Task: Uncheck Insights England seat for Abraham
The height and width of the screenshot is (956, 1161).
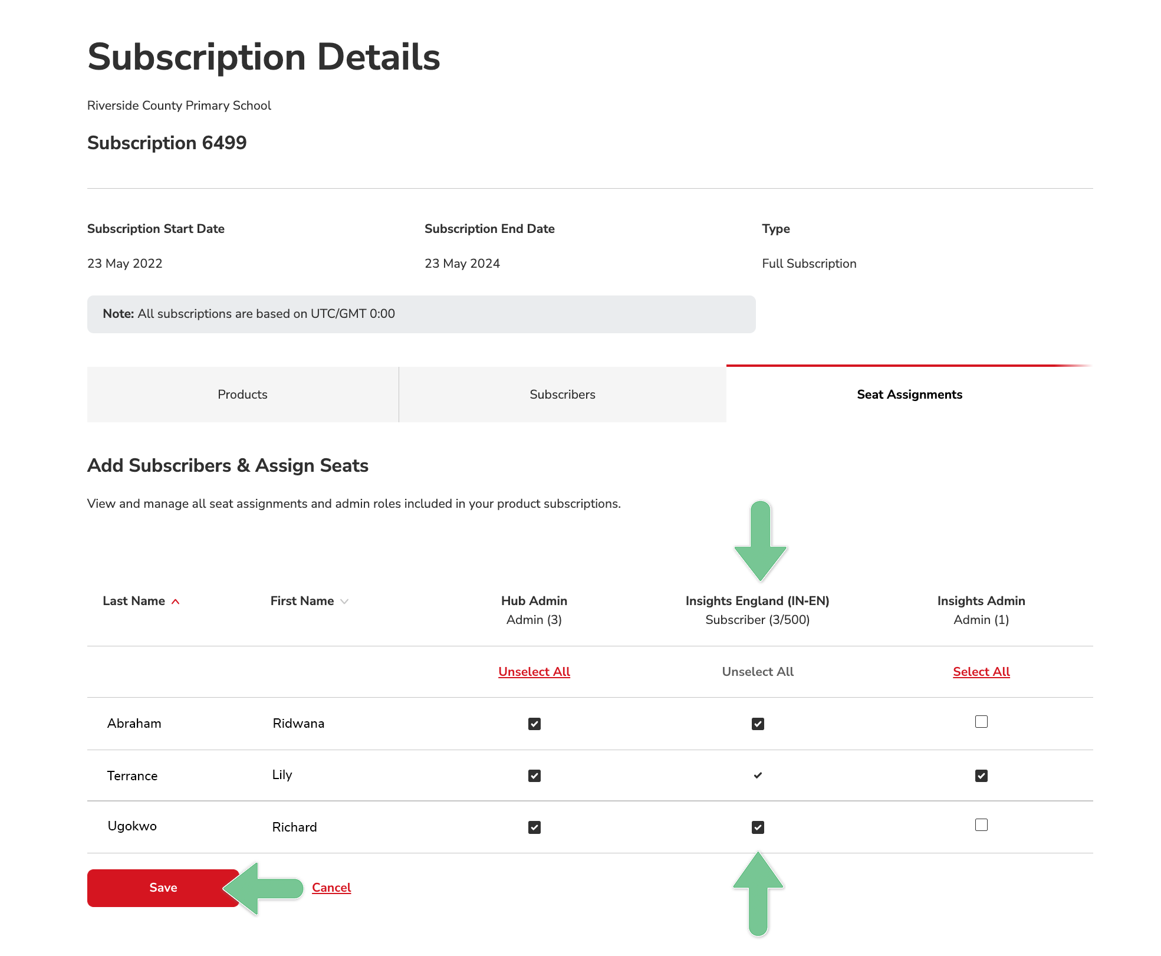Action: point(758,724)
